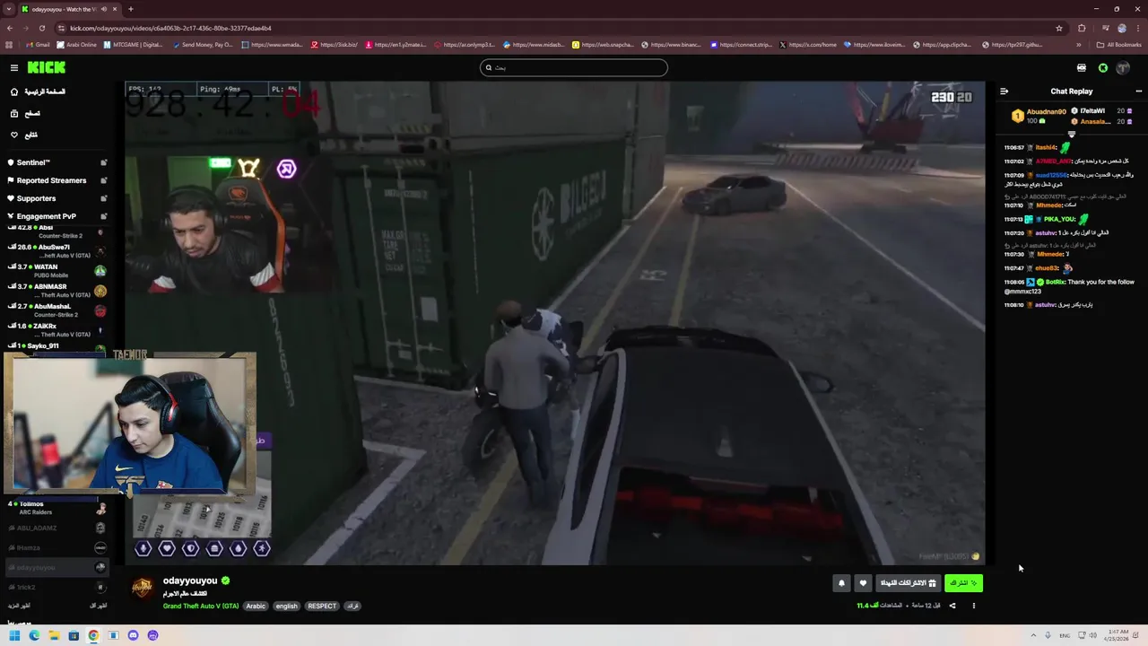The height and width of the screenshot is (646, 1148).
Task: Click external-link icon next to Engagement PvP
Action: coord(103,216)
